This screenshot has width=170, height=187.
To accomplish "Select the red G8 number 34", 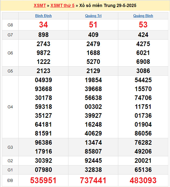I will 43,25.
